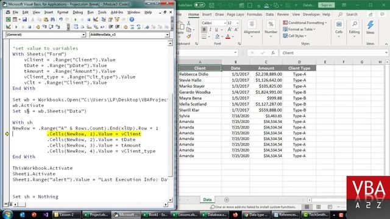
Task: Open the Project Explorer icon
Action: [x=104, y=19]
